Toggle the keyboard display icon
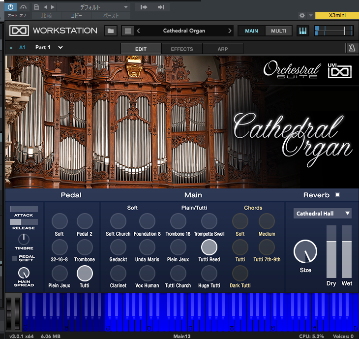Screen dimensions: 359x339 302,31
